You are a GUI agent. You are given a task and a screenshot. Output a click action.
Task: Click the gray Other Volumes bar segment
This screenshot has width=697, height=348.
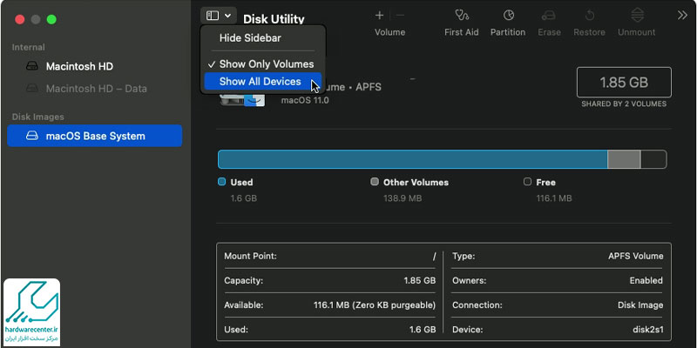(624, 159)
